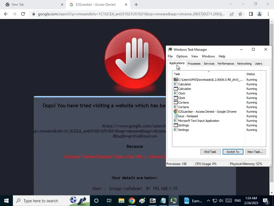Screen dimensions: 274x206
Task: Open the notification center icon
Action: [266, 201]
